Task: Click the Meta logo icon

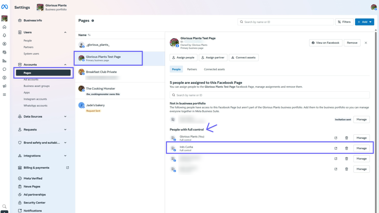Action: click(5, 7)
